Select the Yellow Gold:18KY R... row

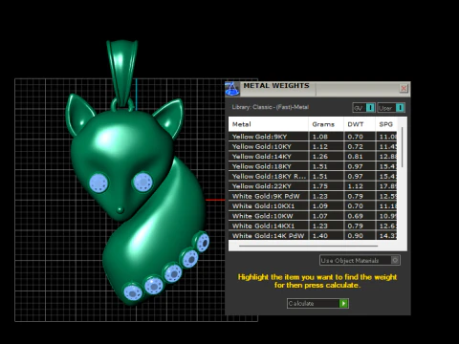[x=313, y=176]
